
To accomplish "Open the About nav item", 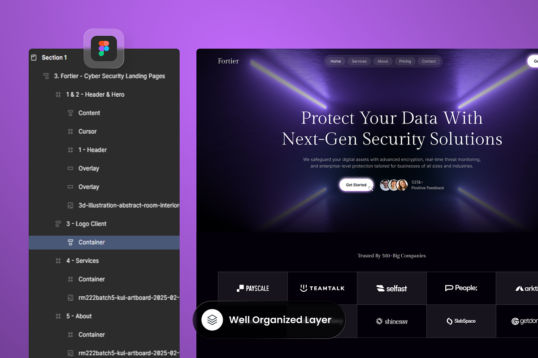I will (383, 61).
